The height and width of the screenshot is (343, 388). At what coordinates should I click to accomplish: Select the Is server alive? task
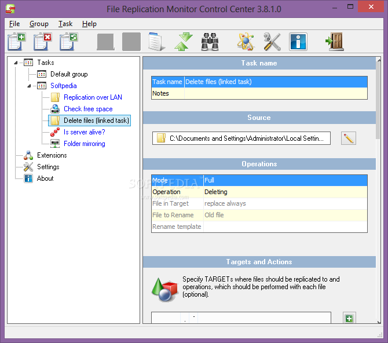pyautogui.click(x=85, y=132)
